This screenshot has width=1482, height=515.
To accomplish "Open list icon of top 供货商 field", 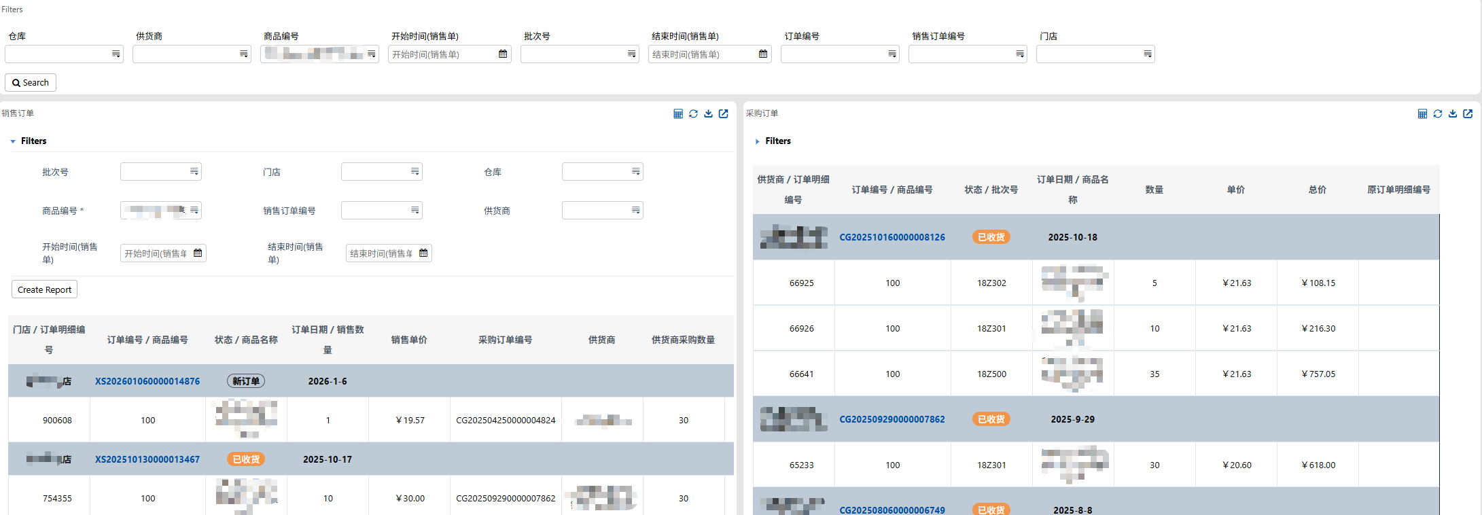I will [x=244, y=54].
